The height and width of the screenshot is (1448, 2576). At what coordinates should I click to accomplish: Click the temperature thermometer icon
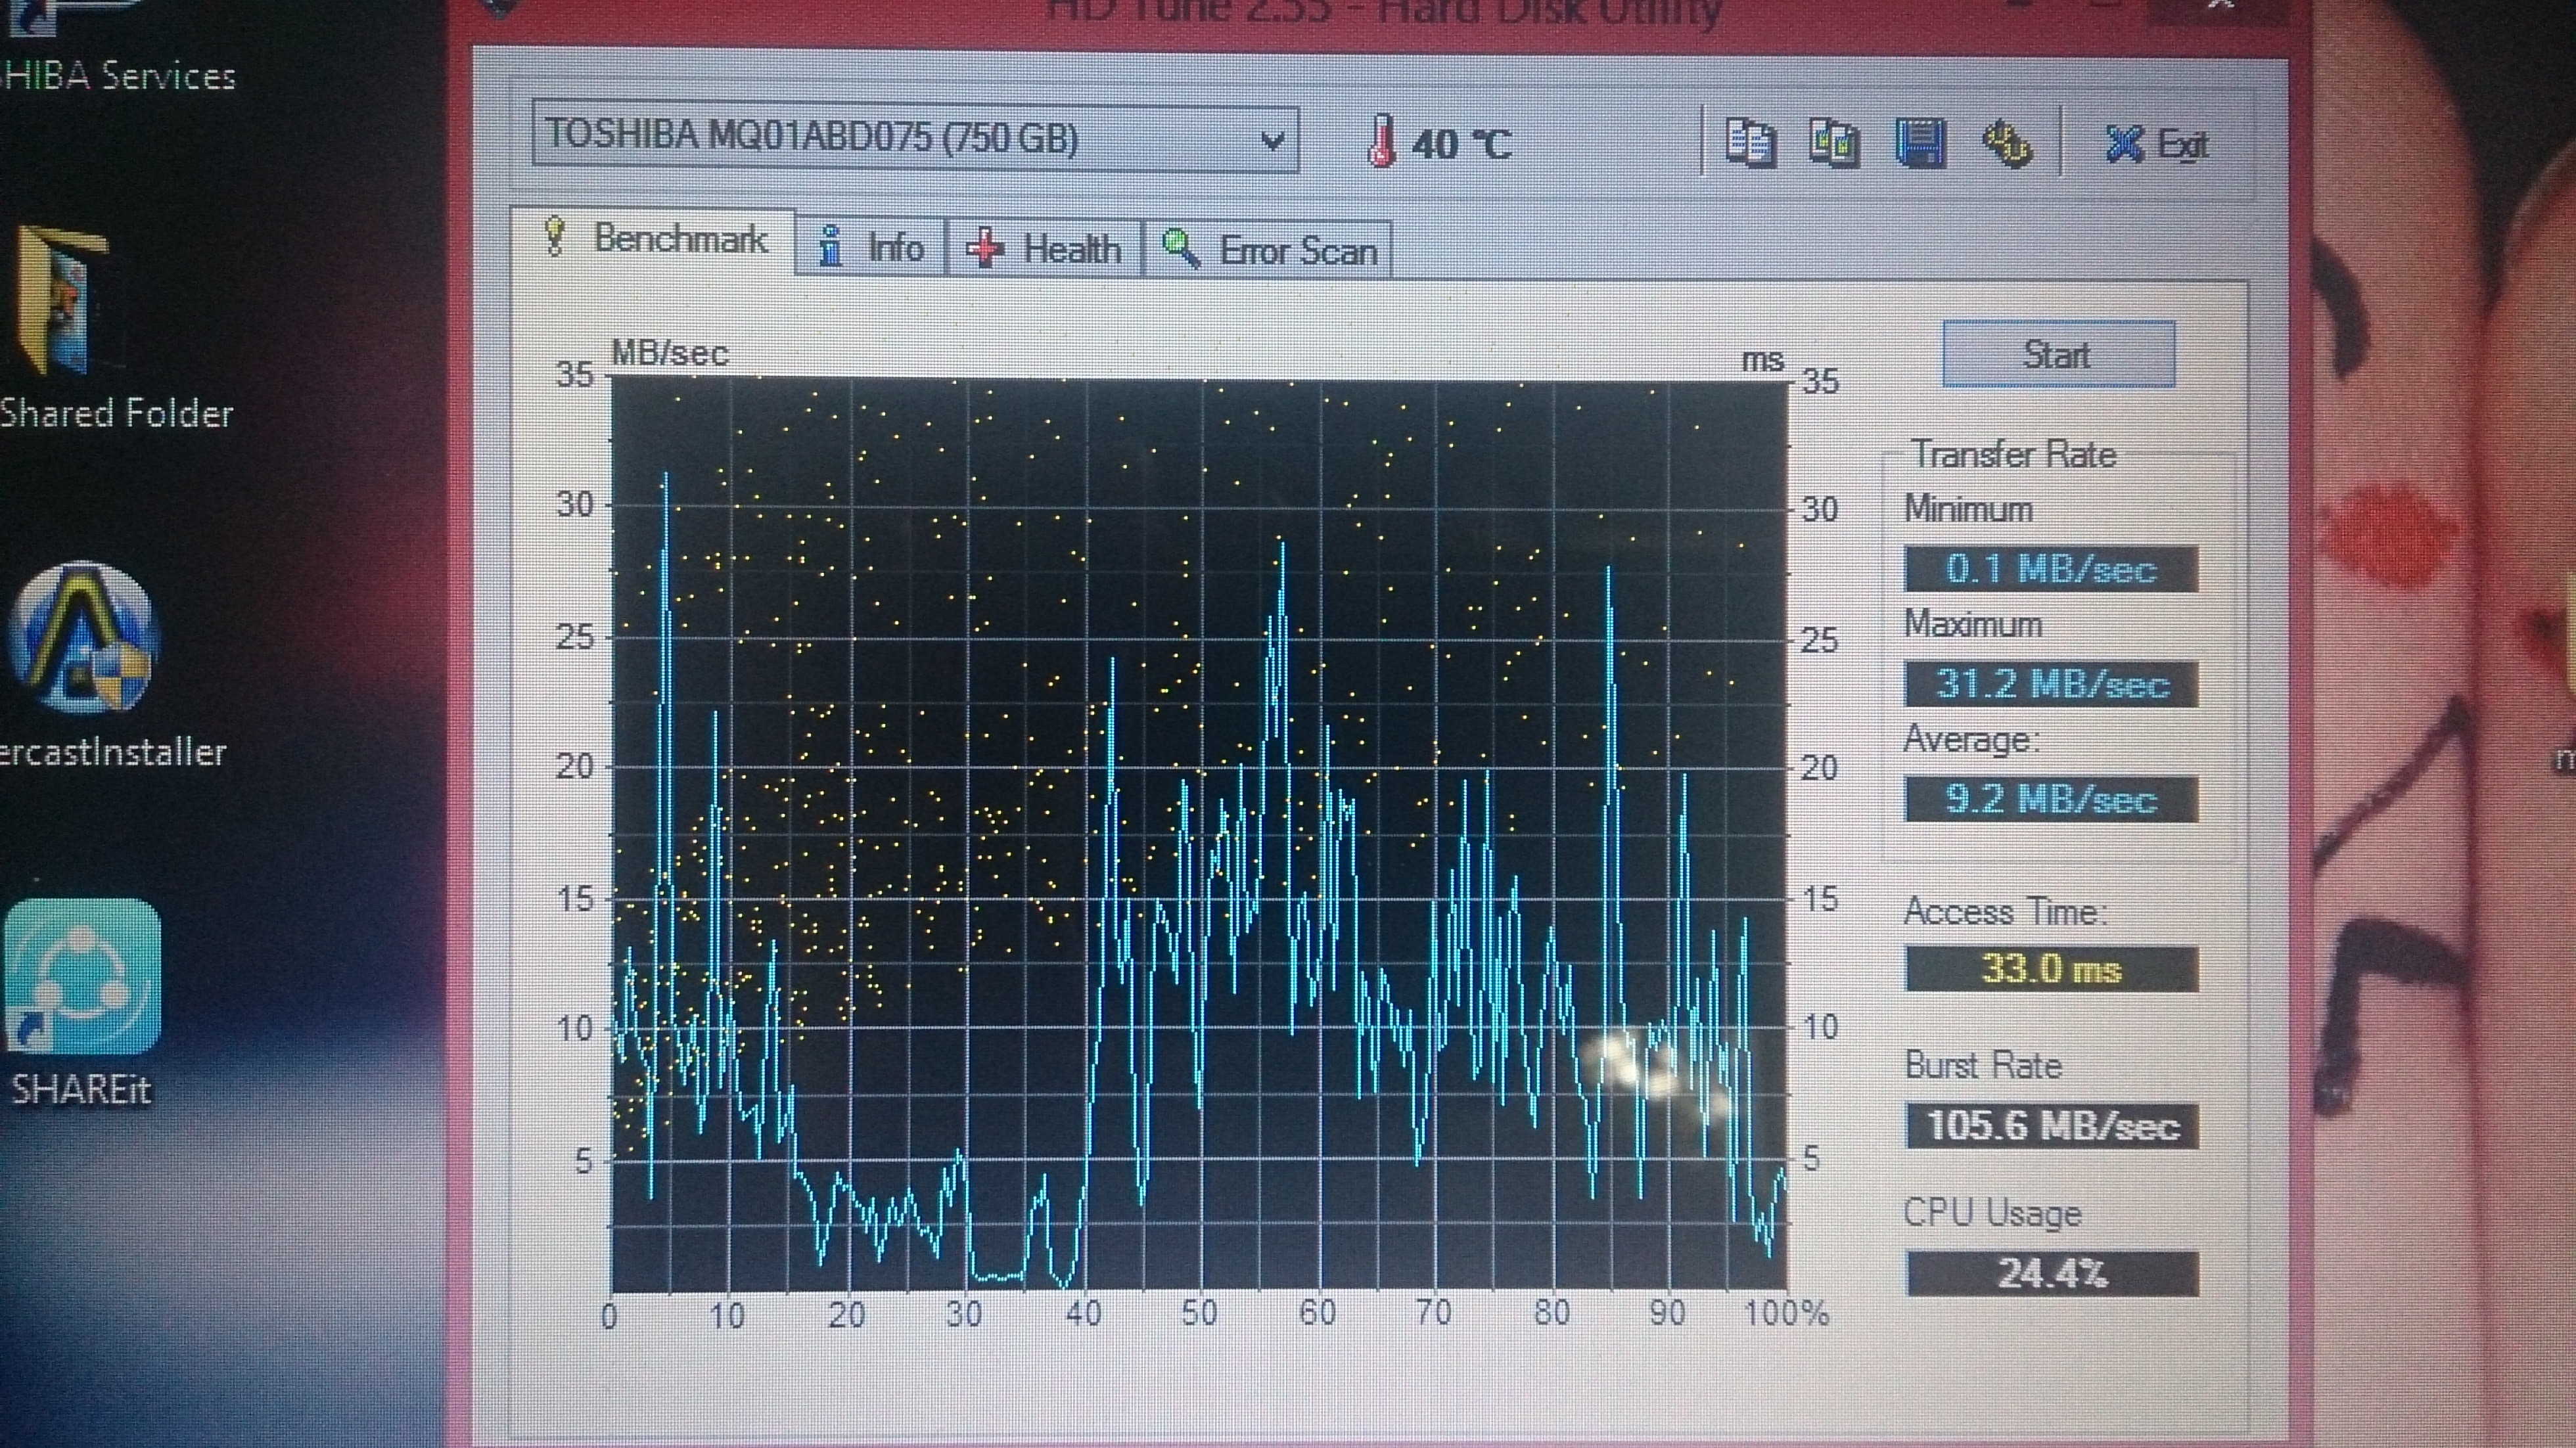click(x=1381, y=140)
